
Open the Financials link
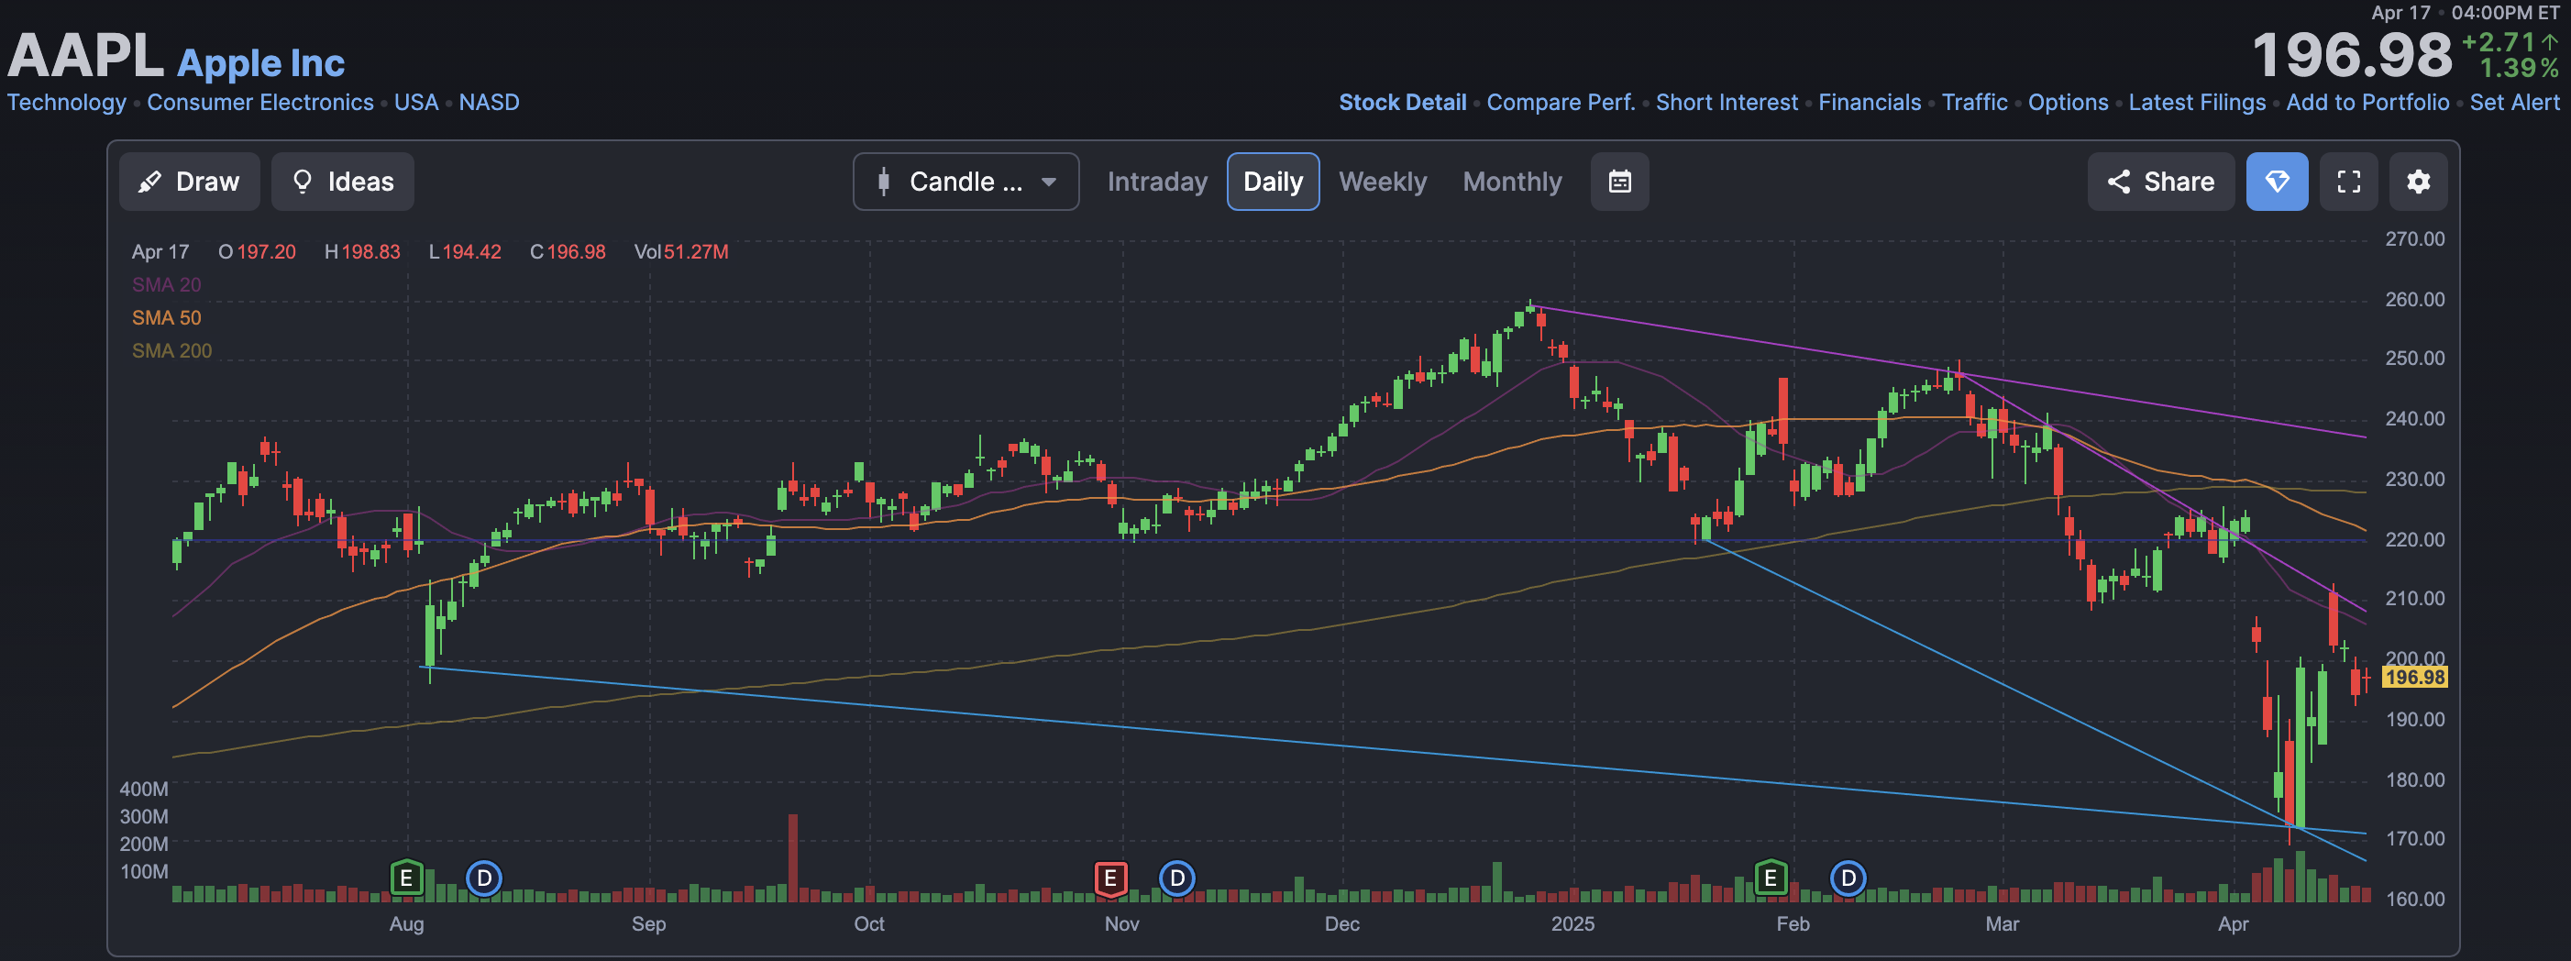1870,103
